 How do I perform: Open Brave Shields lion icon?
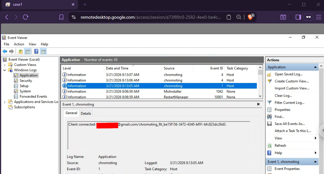[250, 17]
